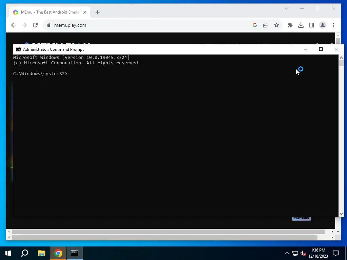347x260 pixels.
Task: Close the MEmu tab
Action: pyautogui.click(x=84, y=12)
